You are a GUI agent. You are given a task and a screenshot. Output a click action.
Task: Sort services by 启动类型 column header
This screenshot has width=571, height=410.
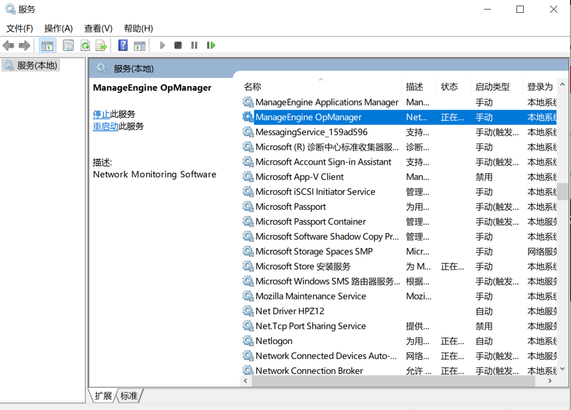click(492, 87)
